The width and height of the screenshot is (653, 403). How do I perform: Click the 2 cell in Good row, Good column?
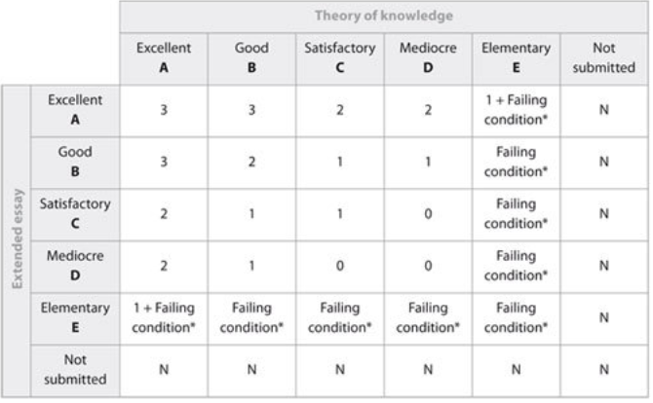coord(251,163)
